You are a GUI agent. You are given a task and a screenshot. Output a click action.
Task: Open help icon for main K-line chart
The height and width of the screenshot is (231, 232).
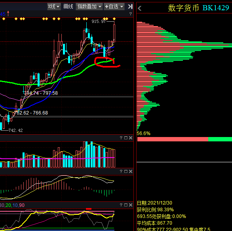(x=131, y=14)
